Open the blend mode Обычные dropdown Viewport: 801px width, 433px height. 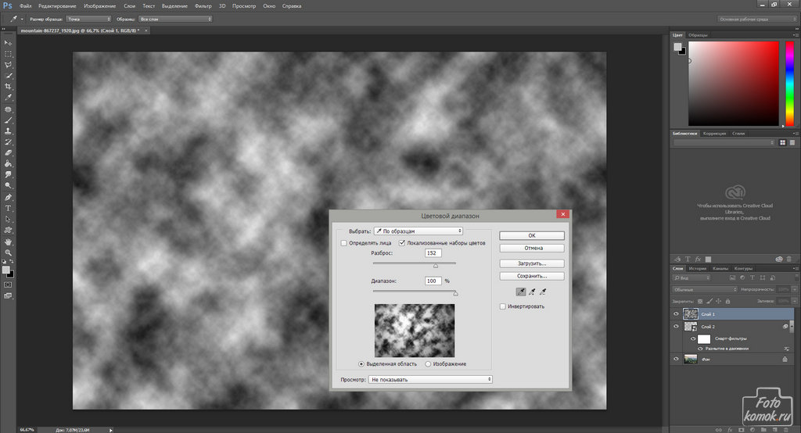pyautogui.click(x=705, y=289)
